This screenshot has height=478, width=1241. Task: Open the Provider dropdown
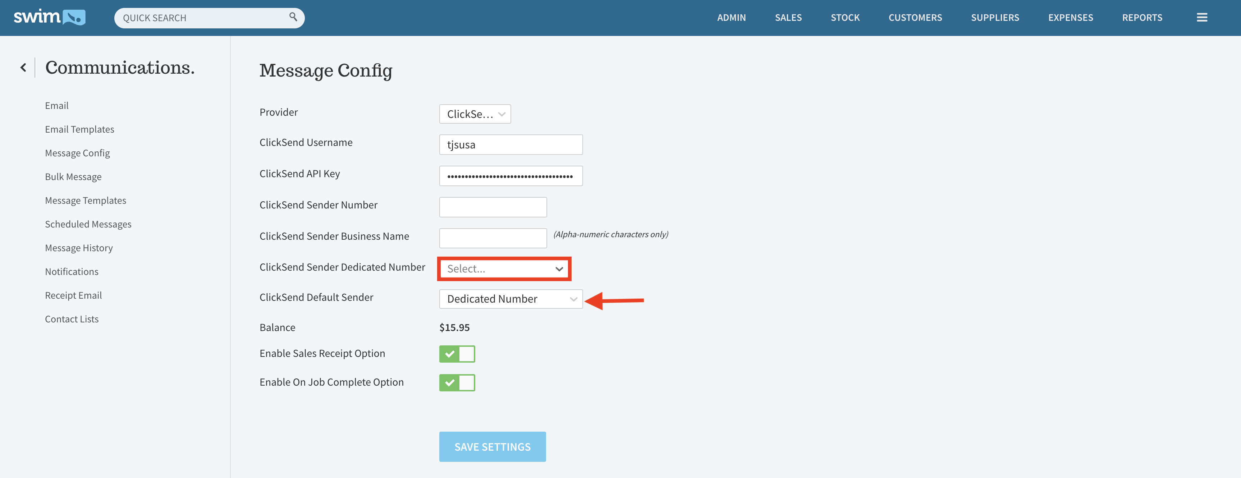(x=475, y=114)
